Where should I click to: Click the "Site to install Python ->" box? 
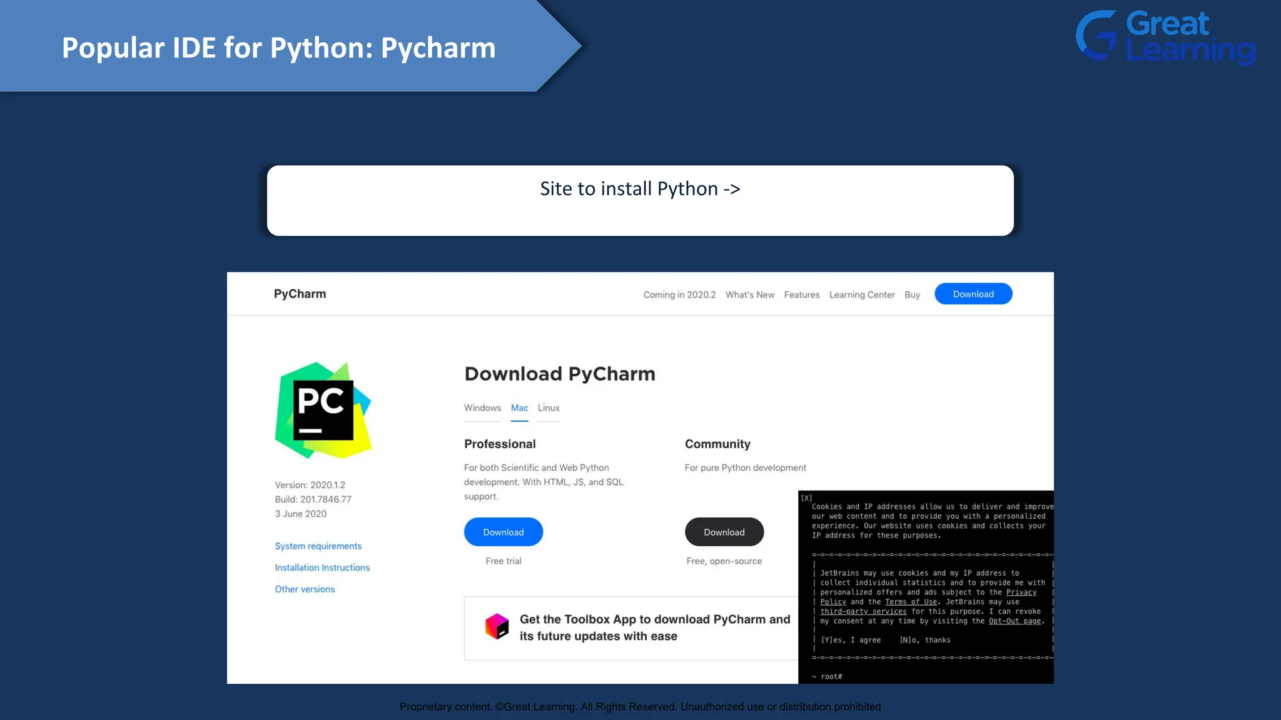tap(640, 201)
